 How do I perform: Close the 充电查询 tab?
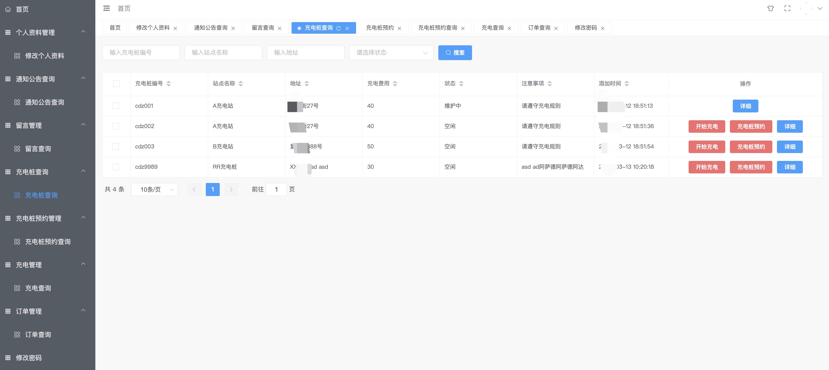(510, 28)
